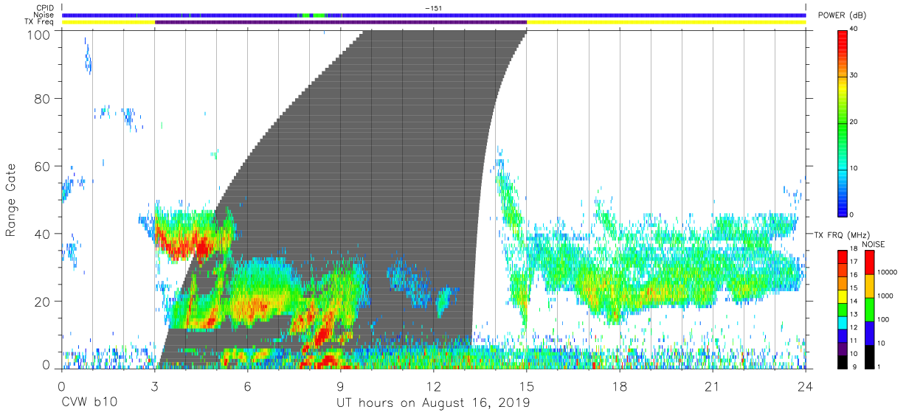Pick the red swatch in the NOISE legend
Image resolution: width=906 pixels, height=418 pixels.
[868, 262]
